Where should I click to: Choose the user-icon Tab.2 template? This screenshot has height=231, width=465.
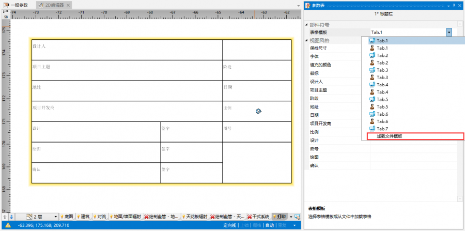pos(382,63)
